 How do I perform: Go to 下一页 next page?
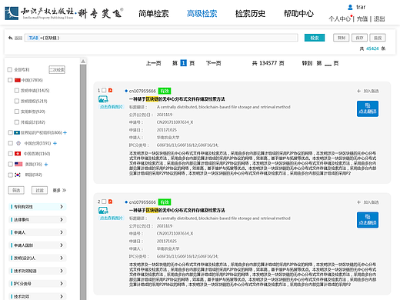213,63
